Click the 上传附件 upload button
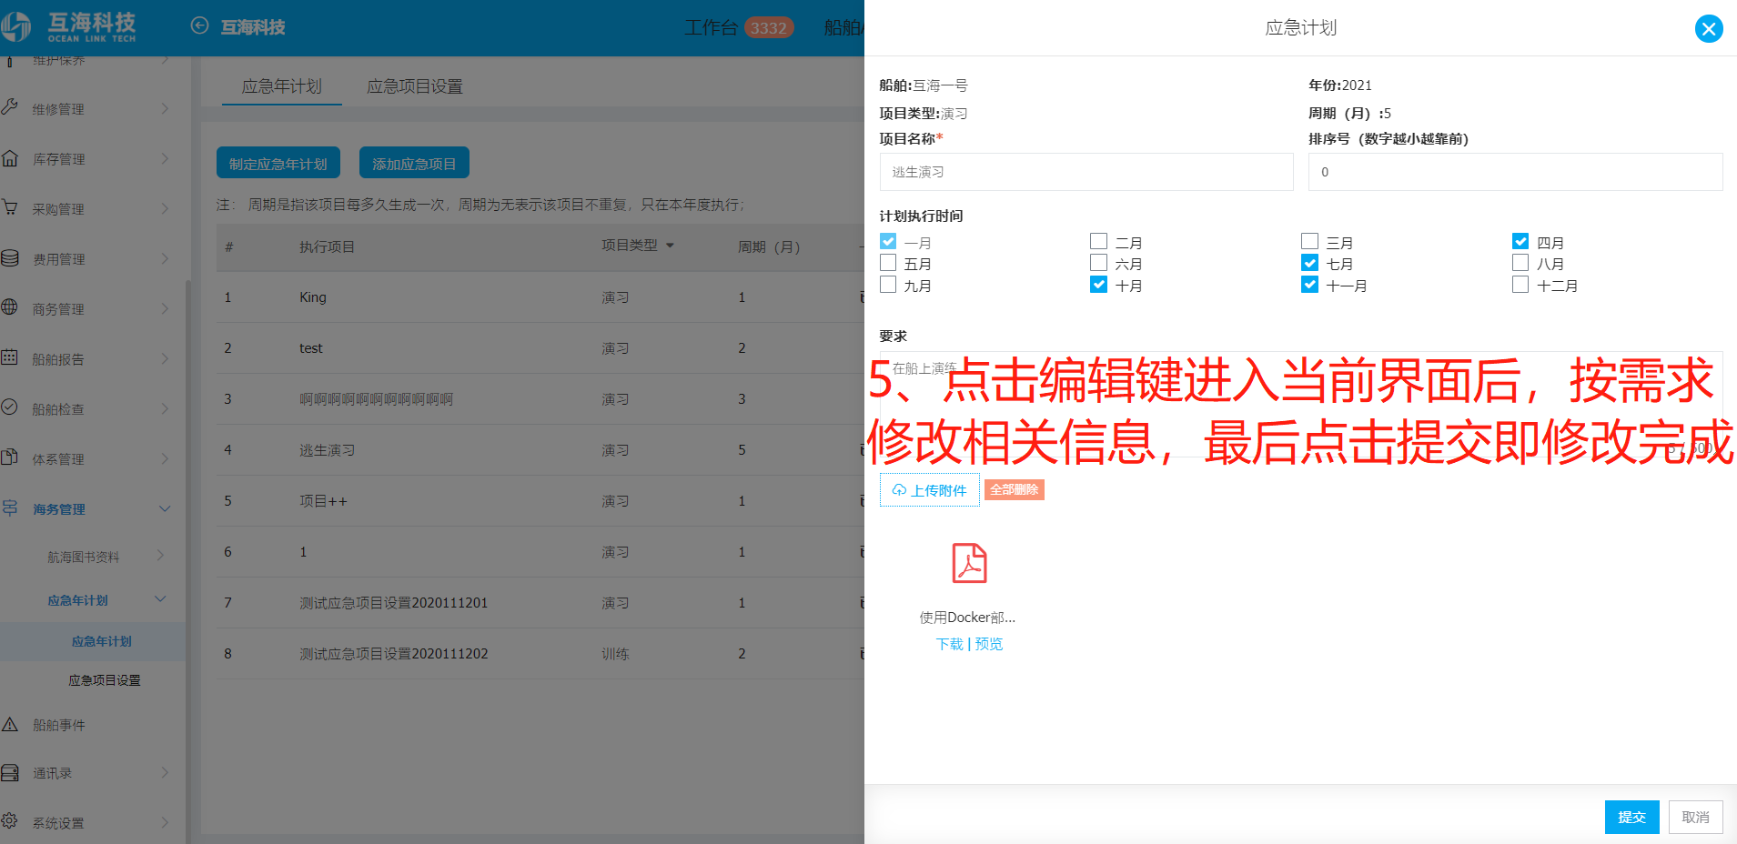 point(930,490)
